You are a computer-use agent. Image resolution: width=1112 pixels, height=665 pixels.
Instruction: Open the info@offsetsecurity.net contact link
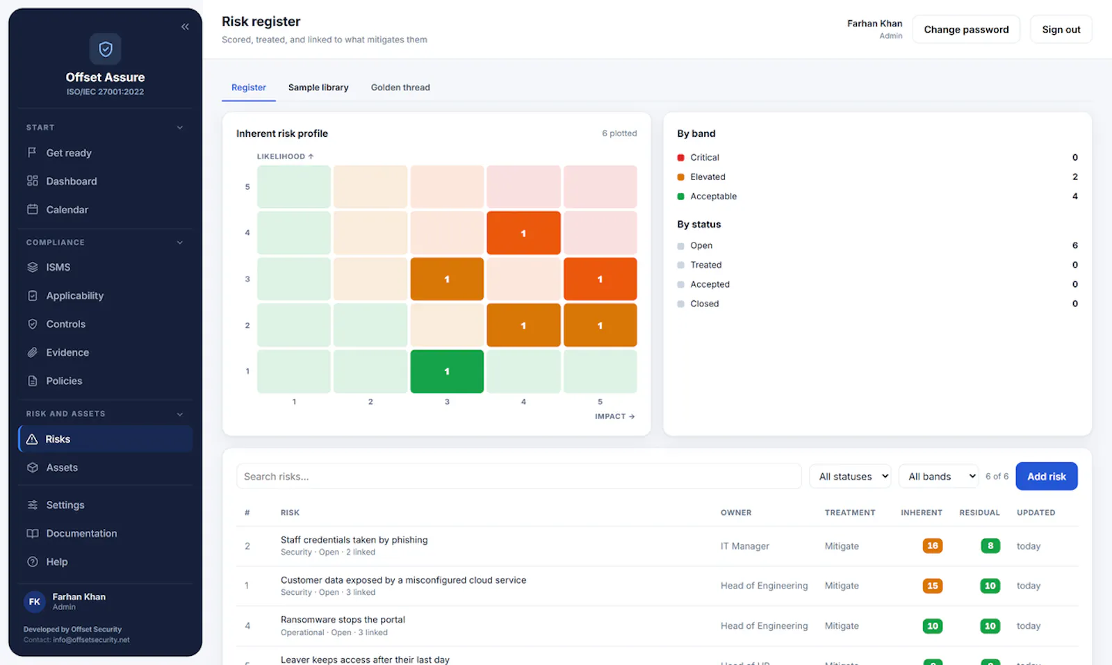[x=91, y=640]
